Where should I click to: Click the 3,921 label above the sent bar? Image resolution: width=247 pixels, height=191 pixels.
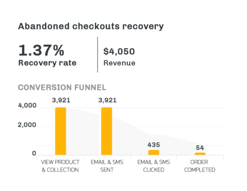coord(107,100)
